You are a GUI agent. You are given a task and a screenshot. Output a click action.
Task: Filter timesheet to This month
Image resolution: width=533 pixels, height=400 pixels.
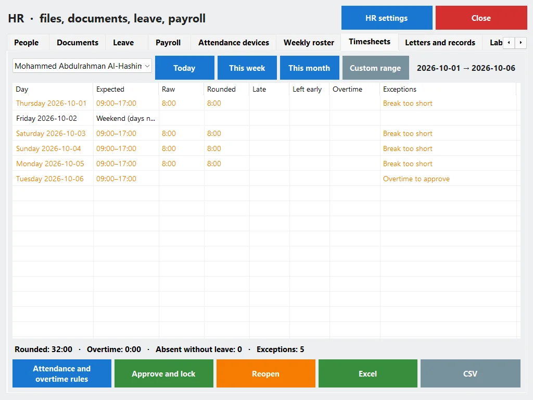tap(309, 68)
